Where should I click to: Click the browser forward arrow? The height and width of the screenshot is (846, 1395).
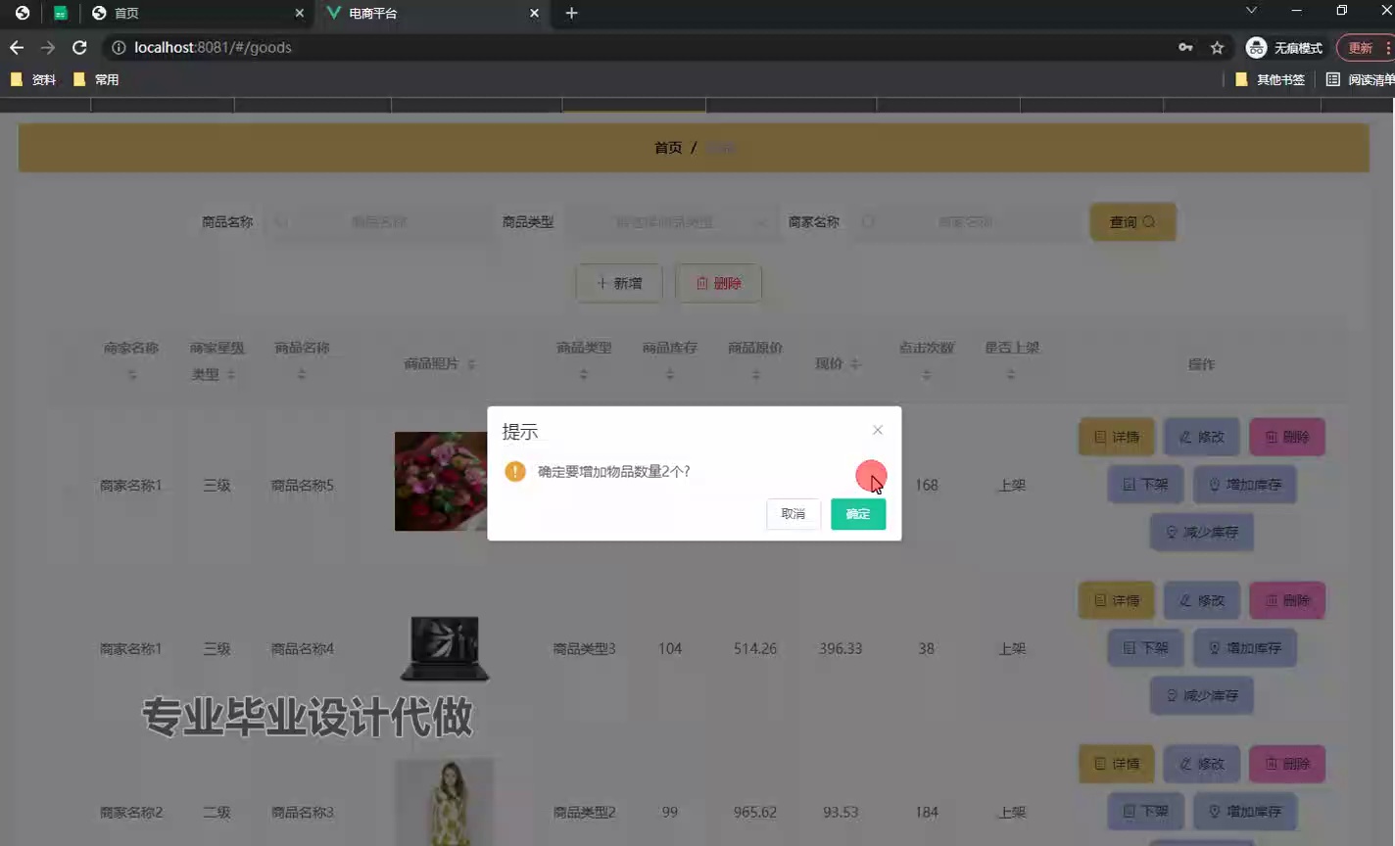pos(47,47)
